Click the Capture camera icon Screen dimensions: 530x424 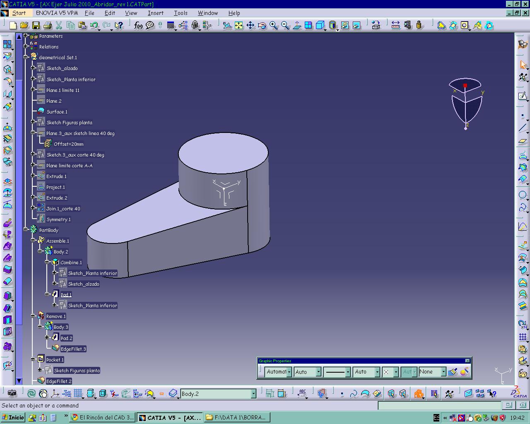(x=12, y=393)
